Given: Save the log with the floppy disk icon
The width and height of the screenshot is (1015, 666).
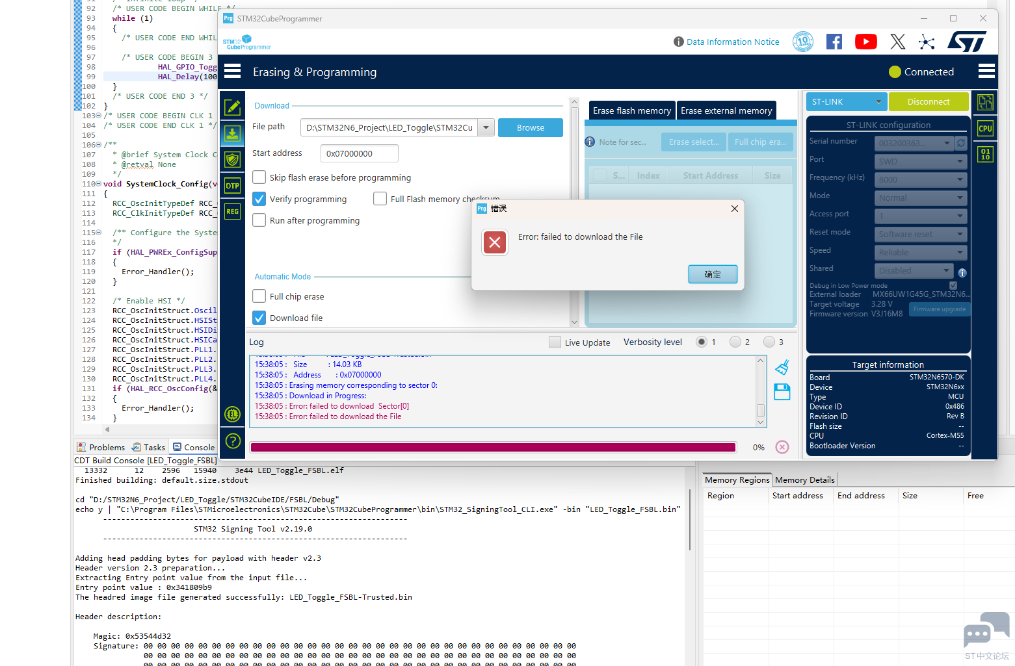Looking at the screenshot, I should point(782,392).
